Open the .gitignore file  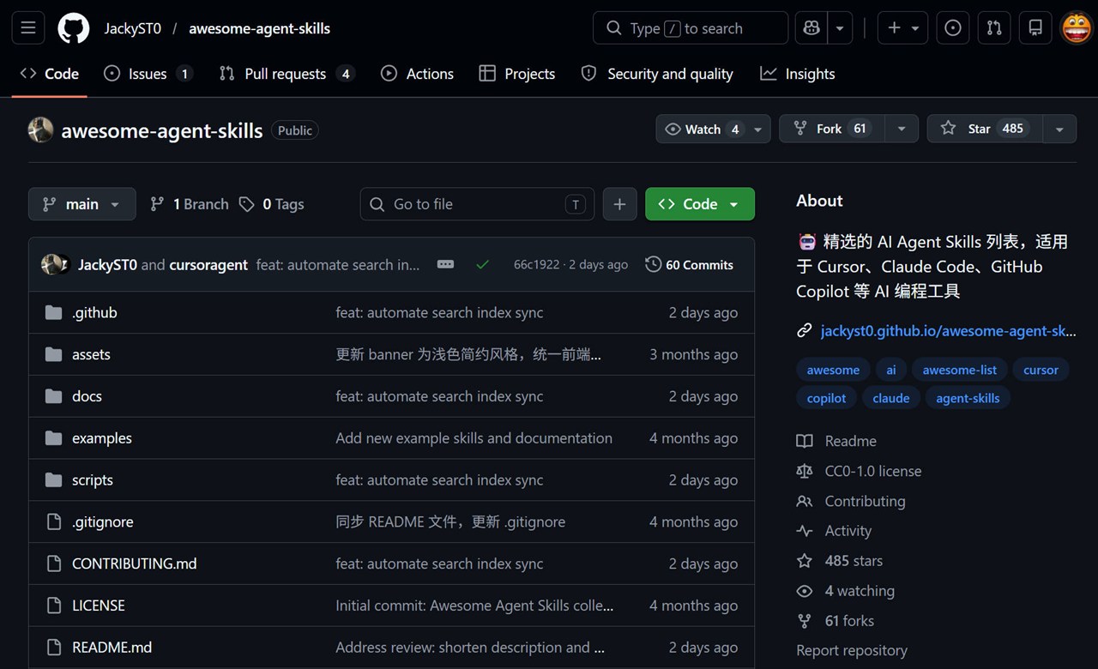103,522
